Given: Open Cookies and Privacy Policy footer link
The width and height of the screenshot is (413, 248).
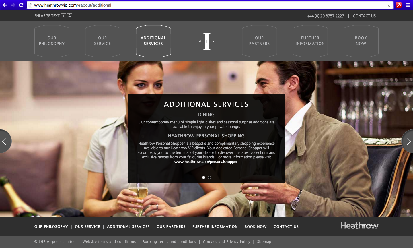Looking at the screenshot, I should click(227, 242).
